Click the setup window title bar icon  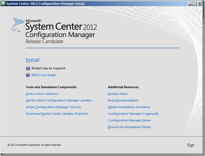(x=3, y=4)
